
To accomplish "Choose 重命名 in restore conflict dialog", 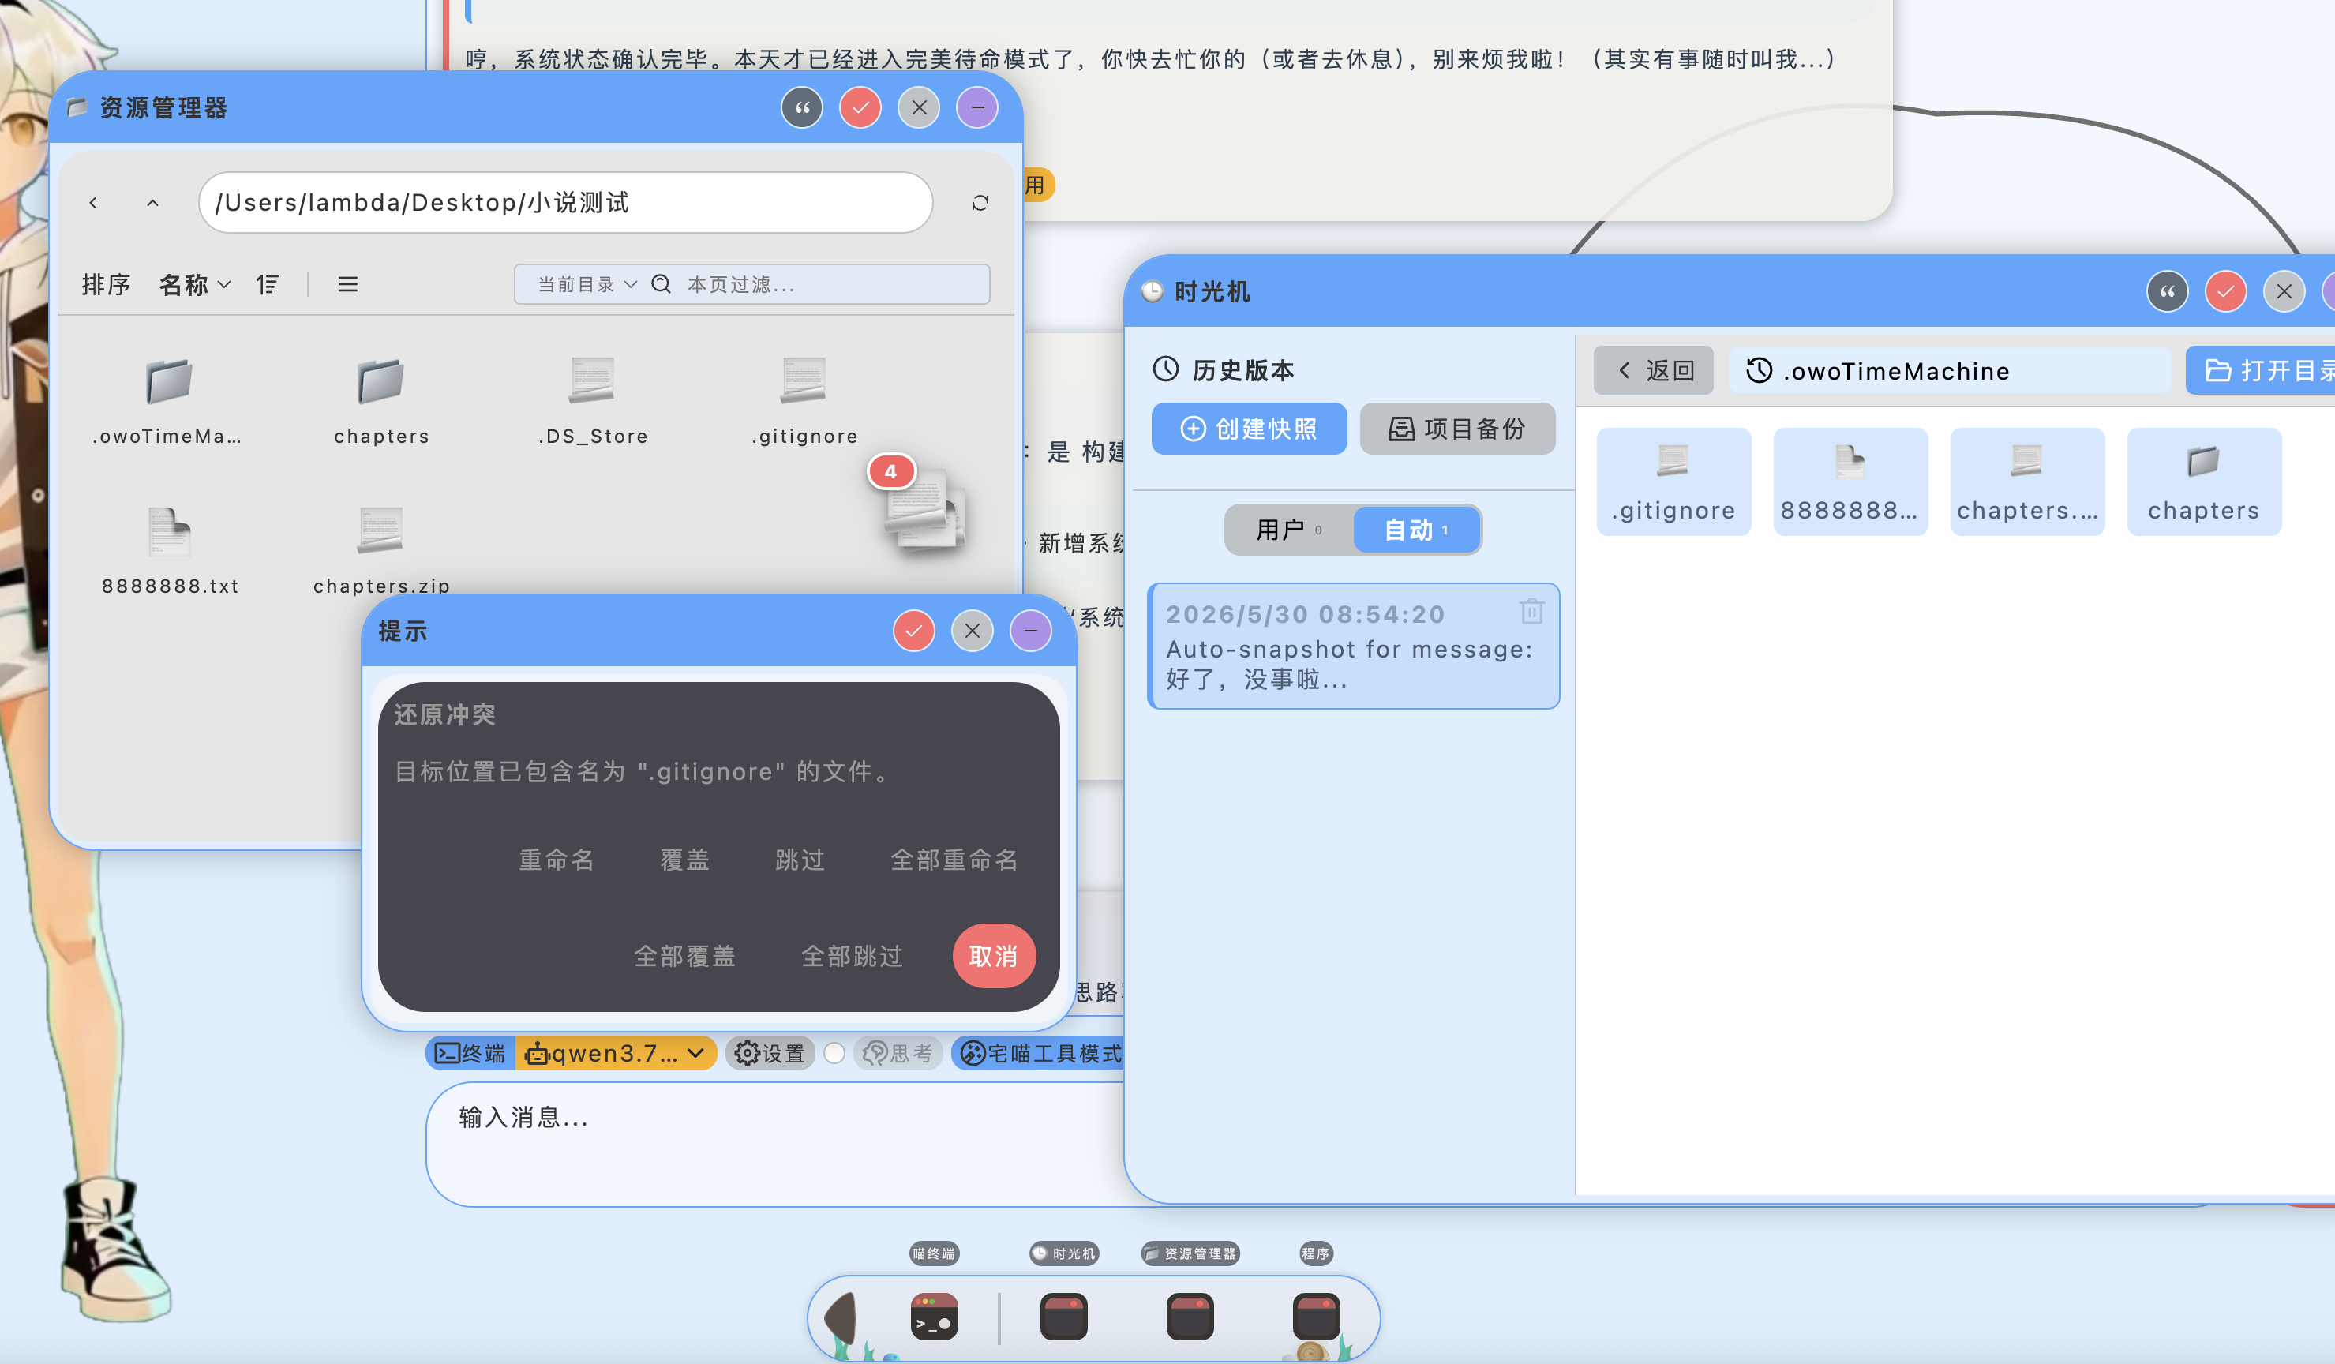I will pyautogui.click(x=556, y=860).
